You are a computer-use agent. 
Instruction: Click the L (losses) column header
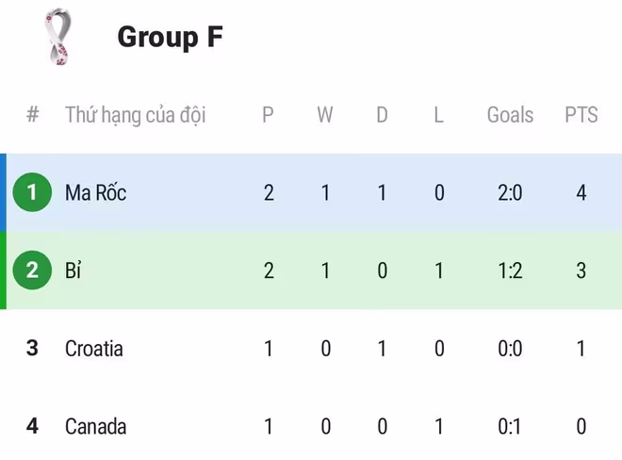[439, 115]
